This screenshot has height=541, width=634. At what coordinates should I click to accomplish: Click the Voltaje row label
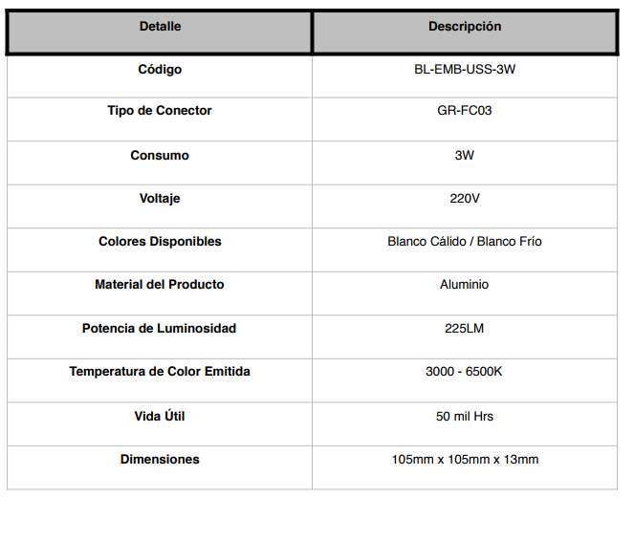160,199
